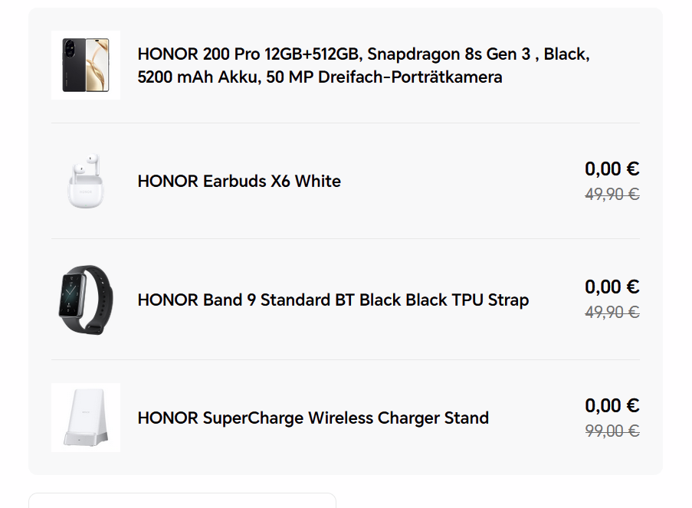Open the HONOR Earbuds X6 product image

86,182
